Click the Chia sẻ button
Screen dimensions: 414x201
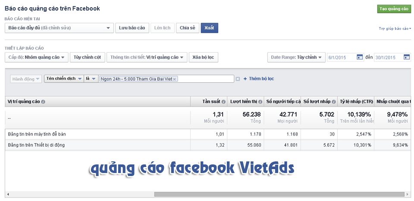tap(188, 28)
